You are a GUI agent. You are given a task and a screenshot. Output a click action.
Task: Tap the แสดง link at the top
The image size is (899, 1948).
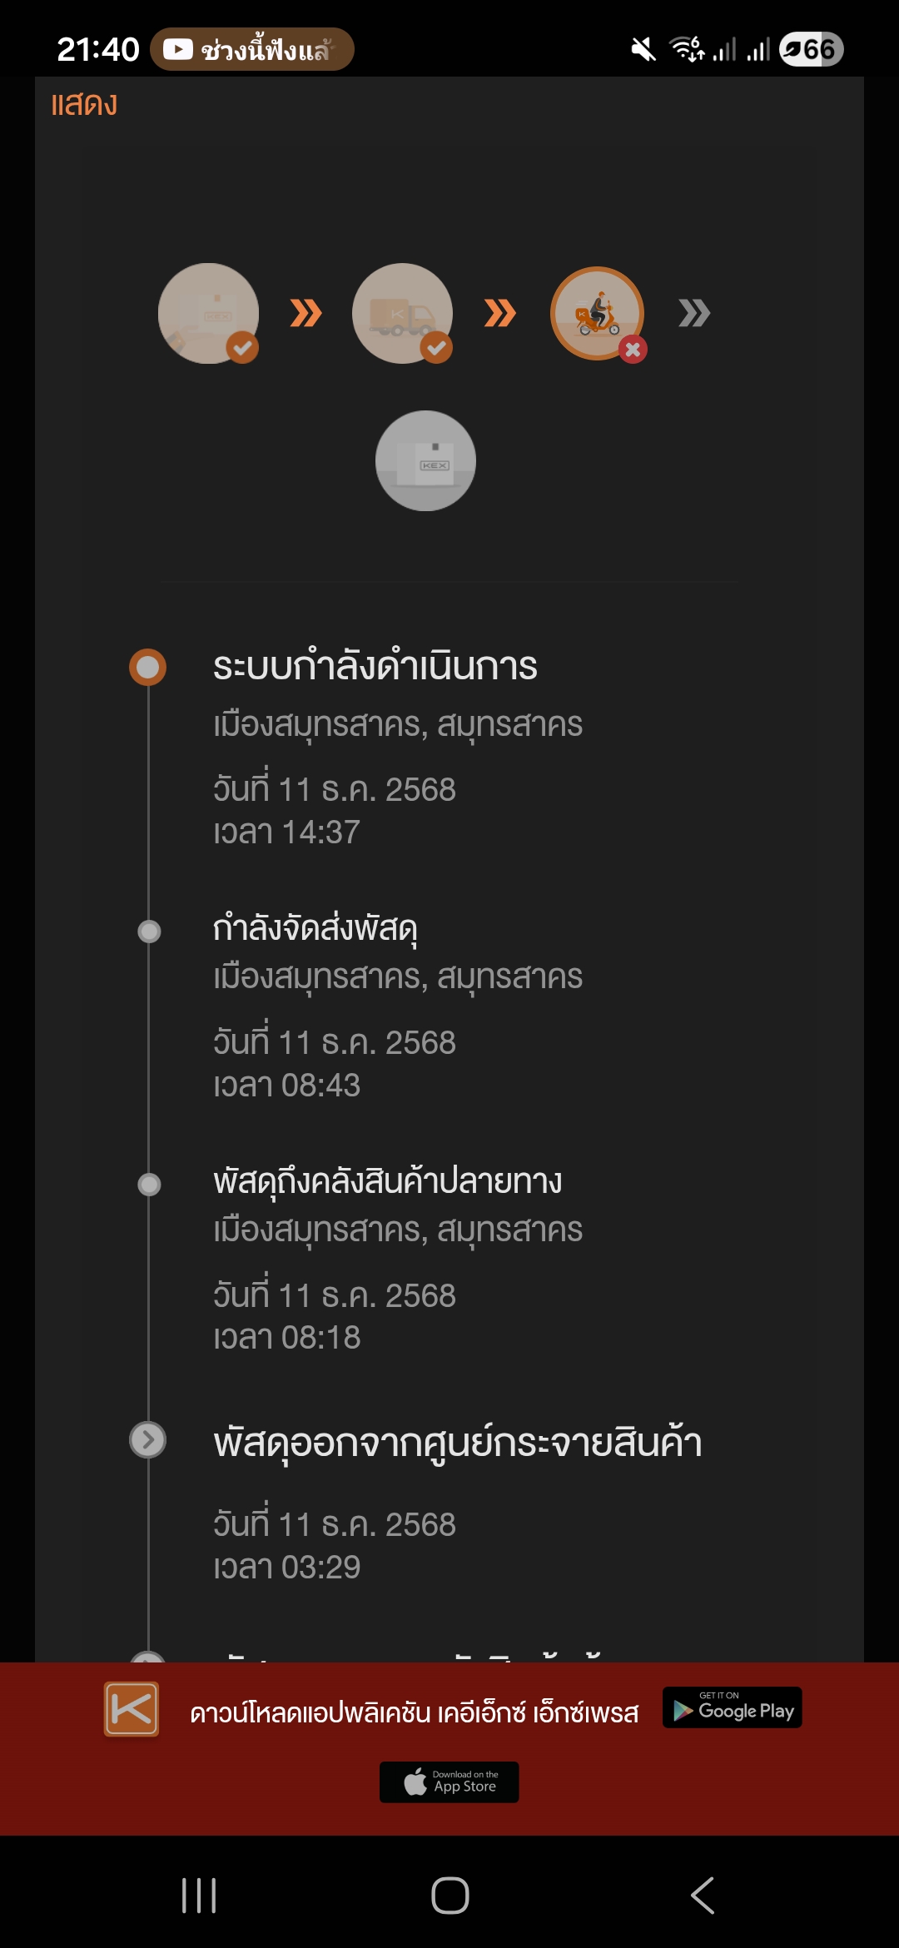point(84,105)
